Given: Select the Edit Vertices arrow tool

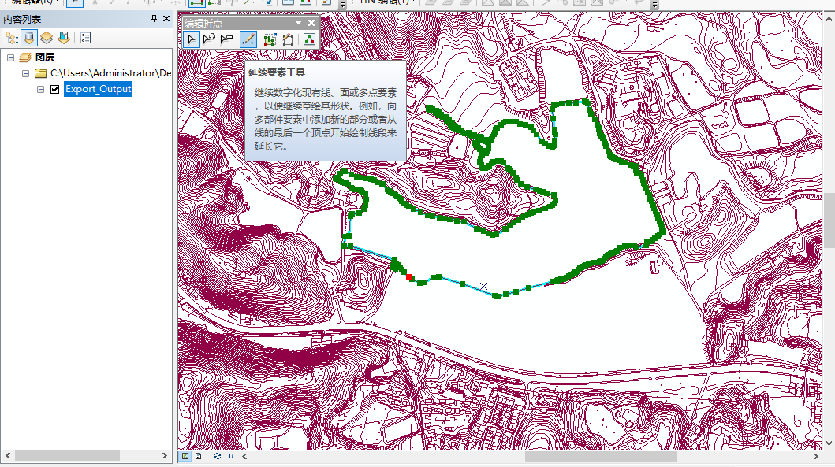Looking at the screenshot, I should pyautogui.click(x=191, y=39).
